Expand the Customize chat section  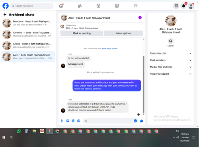[171, 53]
